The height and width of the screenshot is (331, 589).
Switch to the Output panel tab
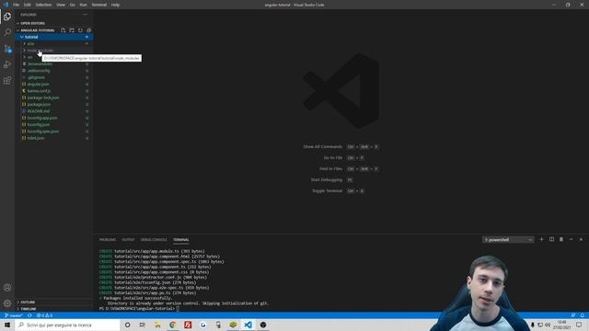coord(128,240)
